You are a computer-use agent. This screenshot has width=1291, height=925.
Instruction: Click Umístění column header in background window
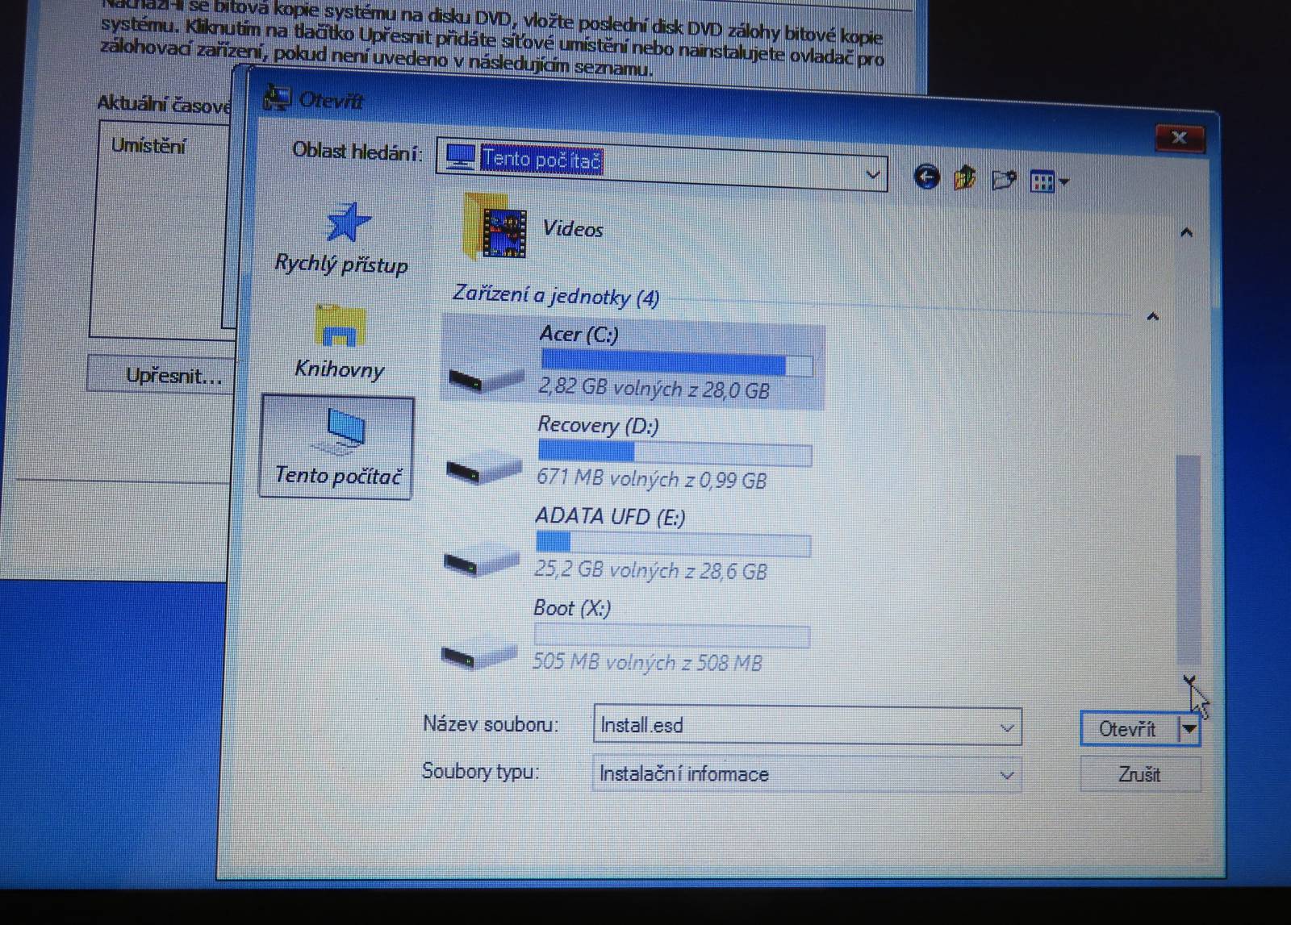tap(148, 146)
